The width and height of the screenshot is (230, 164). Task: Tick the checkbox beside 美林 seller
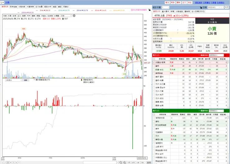pyautogui.click(x=154, y=129)
